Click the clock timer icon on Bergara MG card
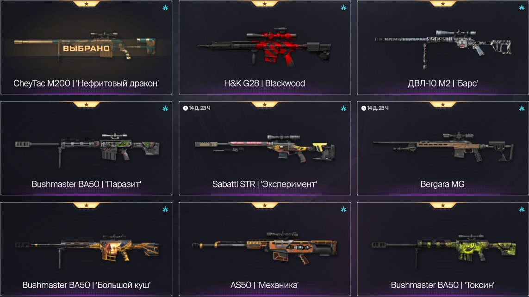Viewport: 529px width, 297px height. (x=364, y=108)
